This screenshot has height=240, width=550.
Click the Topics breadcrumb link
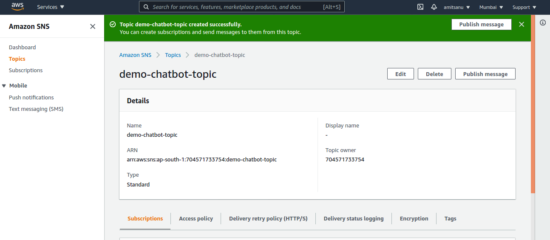point(173,55)
